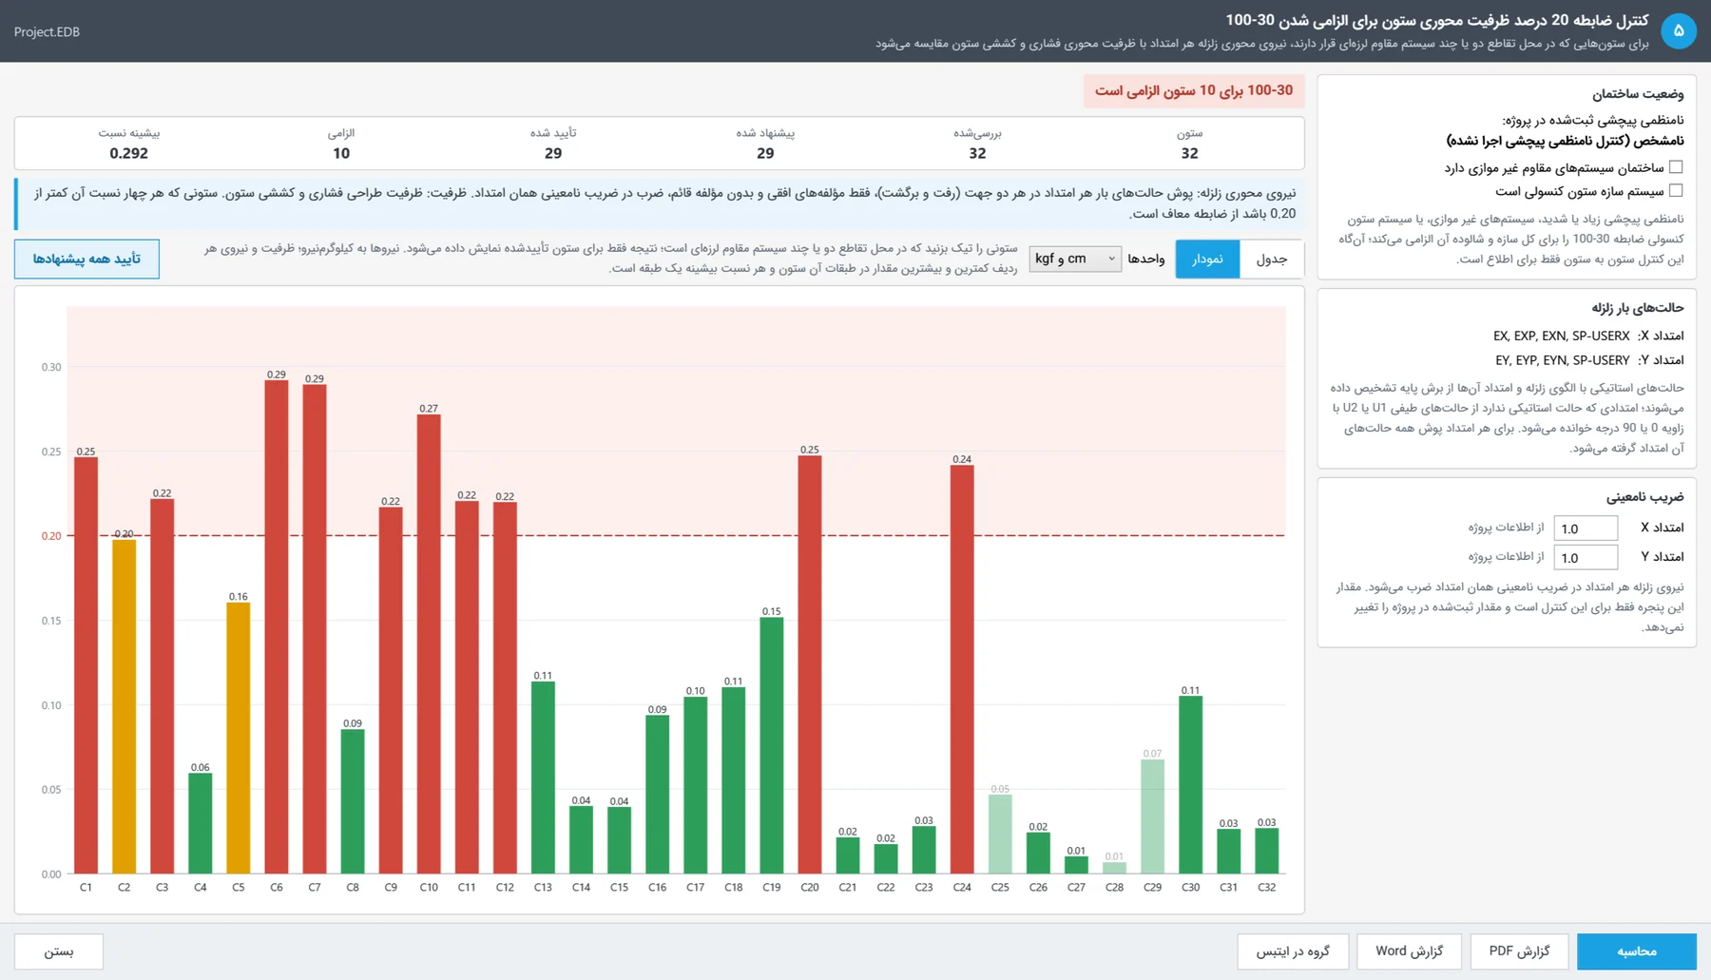Screen dimensions: 1711x980
Task: Check the non-parallel resisting systems checkbox
Action: (x=1676, y=167)
